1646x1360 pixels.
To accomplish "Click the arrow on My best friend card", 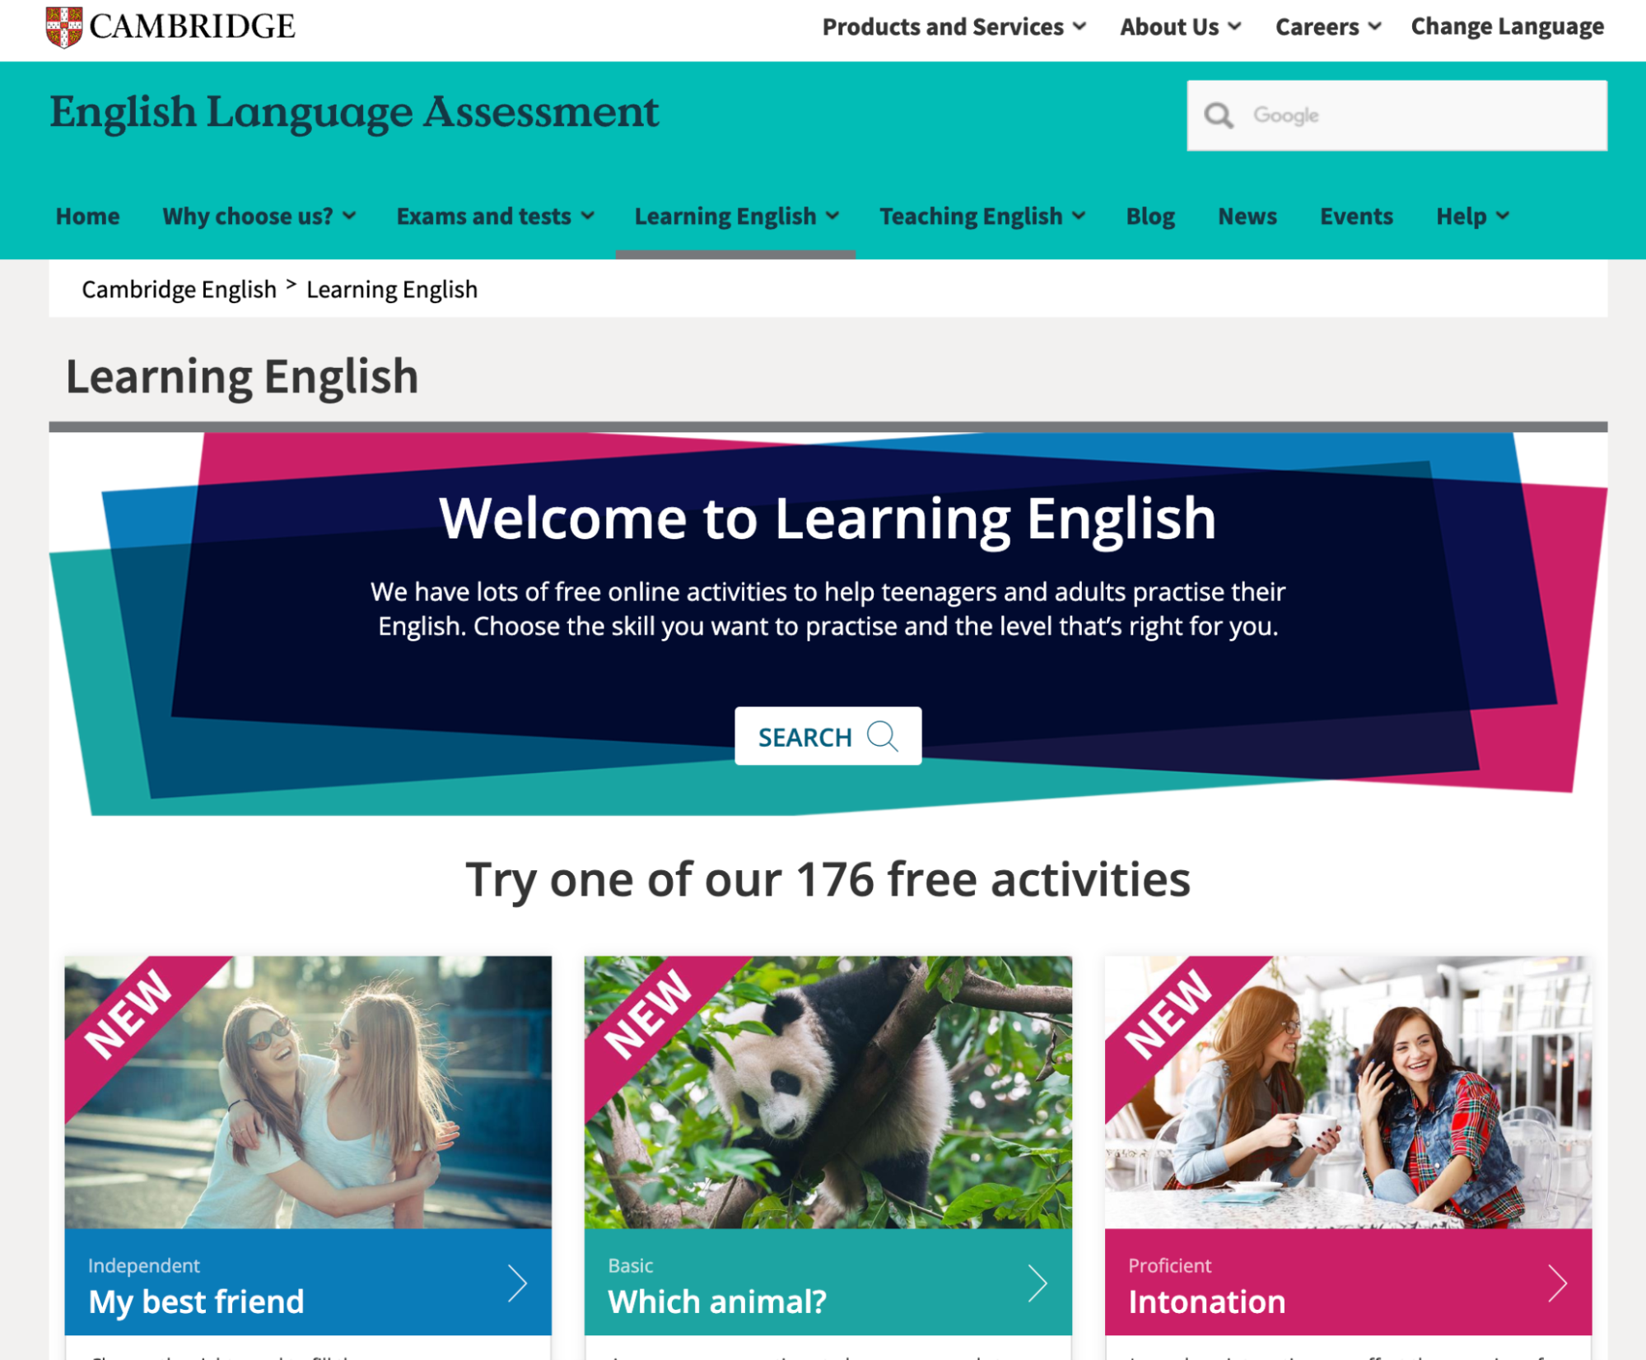I will coord(516,1283).
